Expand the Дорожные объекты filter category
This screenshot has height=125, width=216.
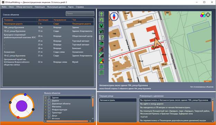pos(45,104)
